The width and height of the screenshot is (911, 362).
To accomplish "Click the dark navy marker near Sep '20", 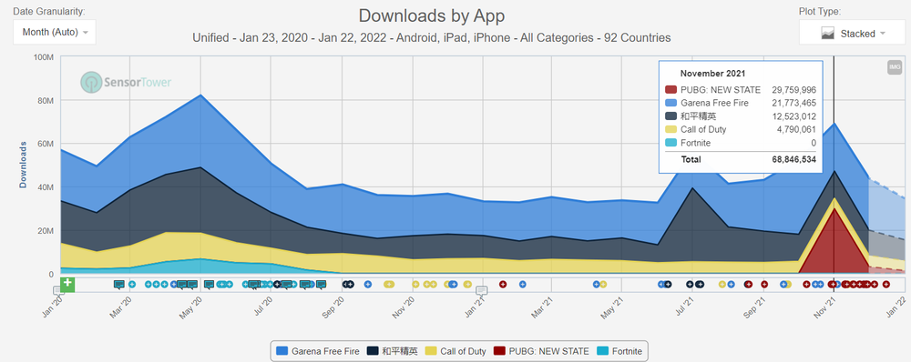I will point(347,285).
